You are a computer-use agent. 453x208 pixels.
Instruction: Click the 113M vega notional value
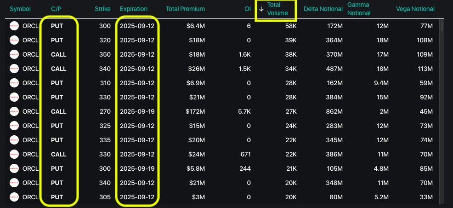[425, 69]
